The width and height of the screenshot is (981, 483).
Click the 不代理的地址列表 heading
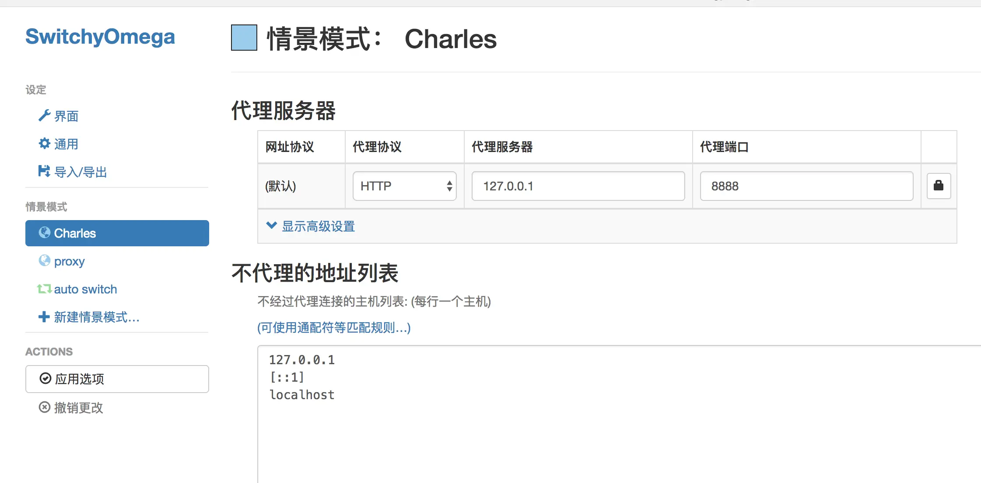315,273
